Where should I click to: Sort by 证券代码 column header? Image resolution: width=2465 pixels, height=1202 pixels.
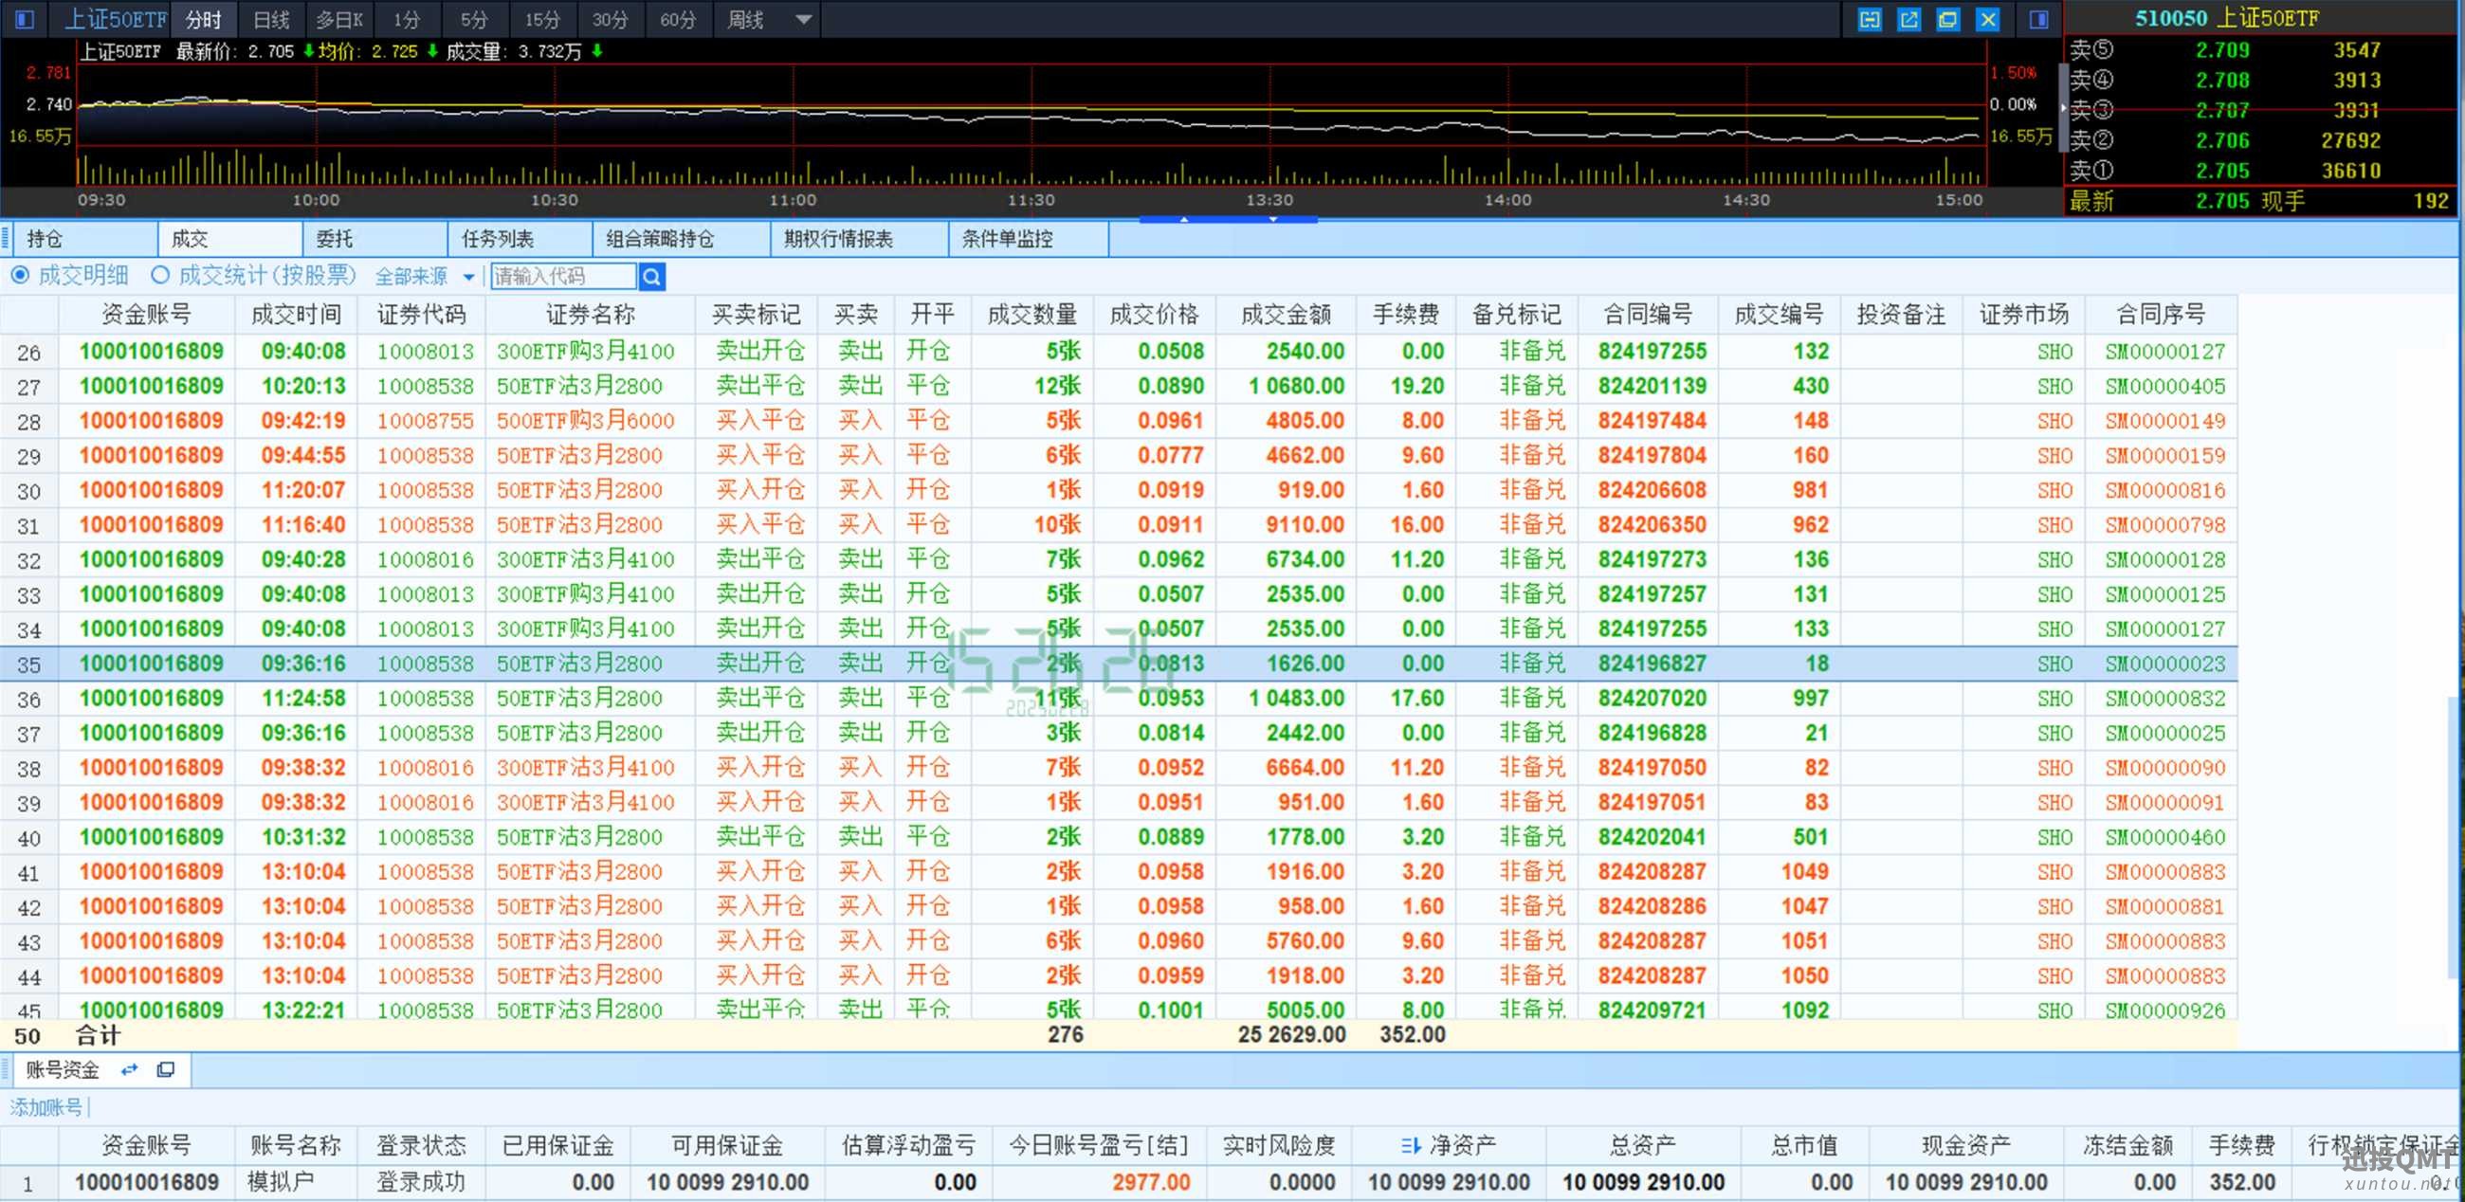pos(421,314)
